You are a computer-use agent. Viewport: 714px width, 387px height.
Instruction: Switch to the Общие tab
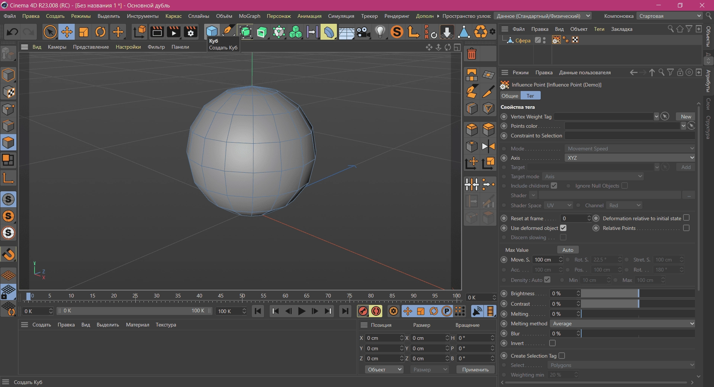point(509,96)
